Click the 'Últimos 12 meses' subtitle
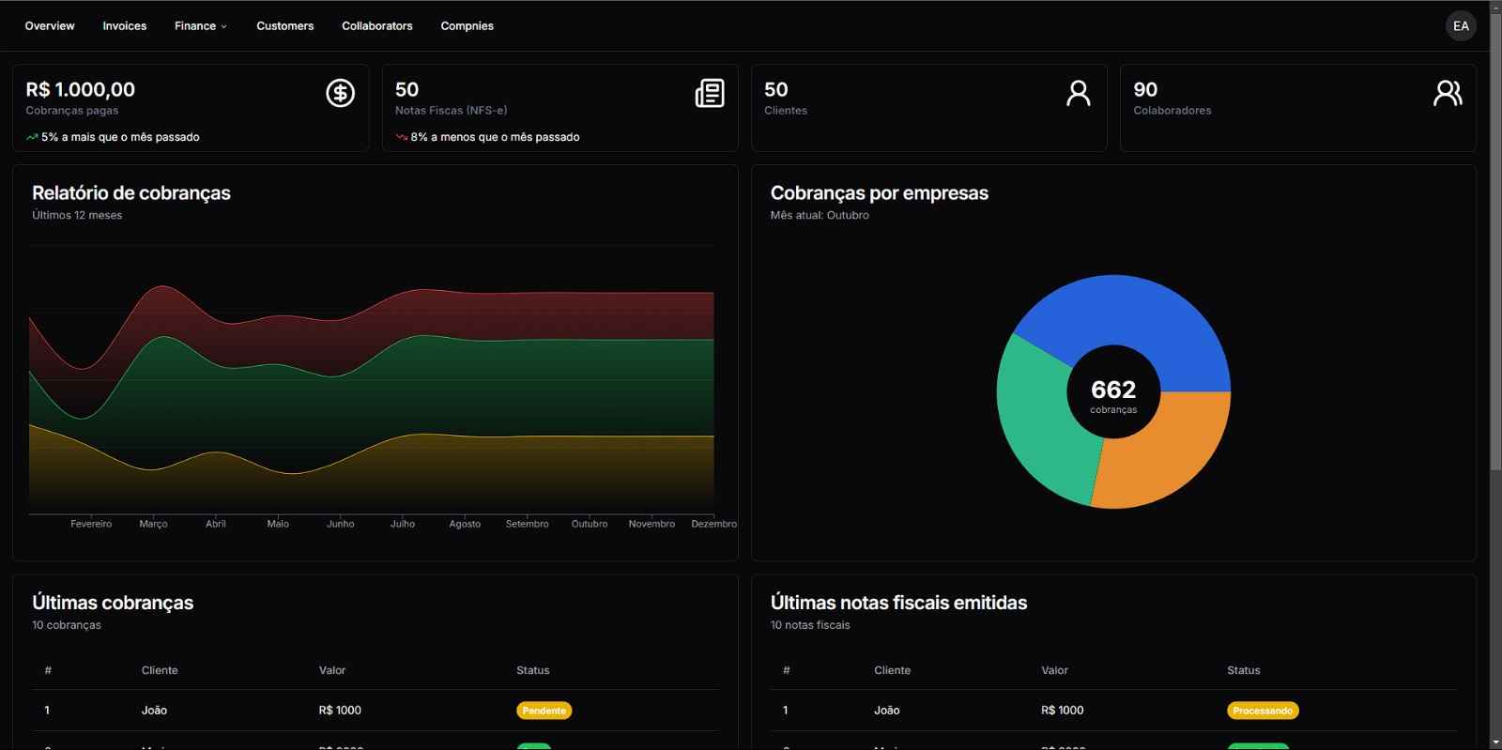This screenshot has width=1502, height=750. pyautogui.click(x=77, y=215)
